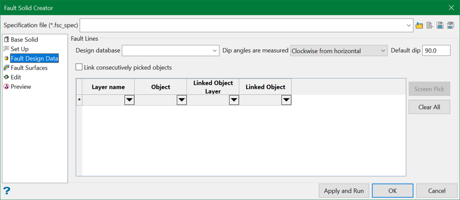Click the open specification folder icon
This screenshot has height=200, width=460.
point(419,26)
